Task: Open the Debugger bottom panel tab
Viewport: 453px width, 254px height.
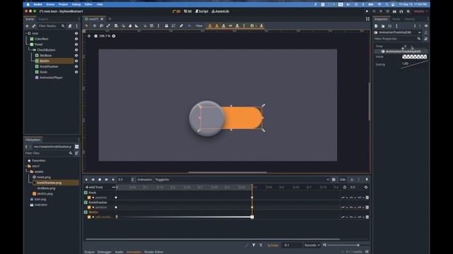Action: (x=104, y=252)
